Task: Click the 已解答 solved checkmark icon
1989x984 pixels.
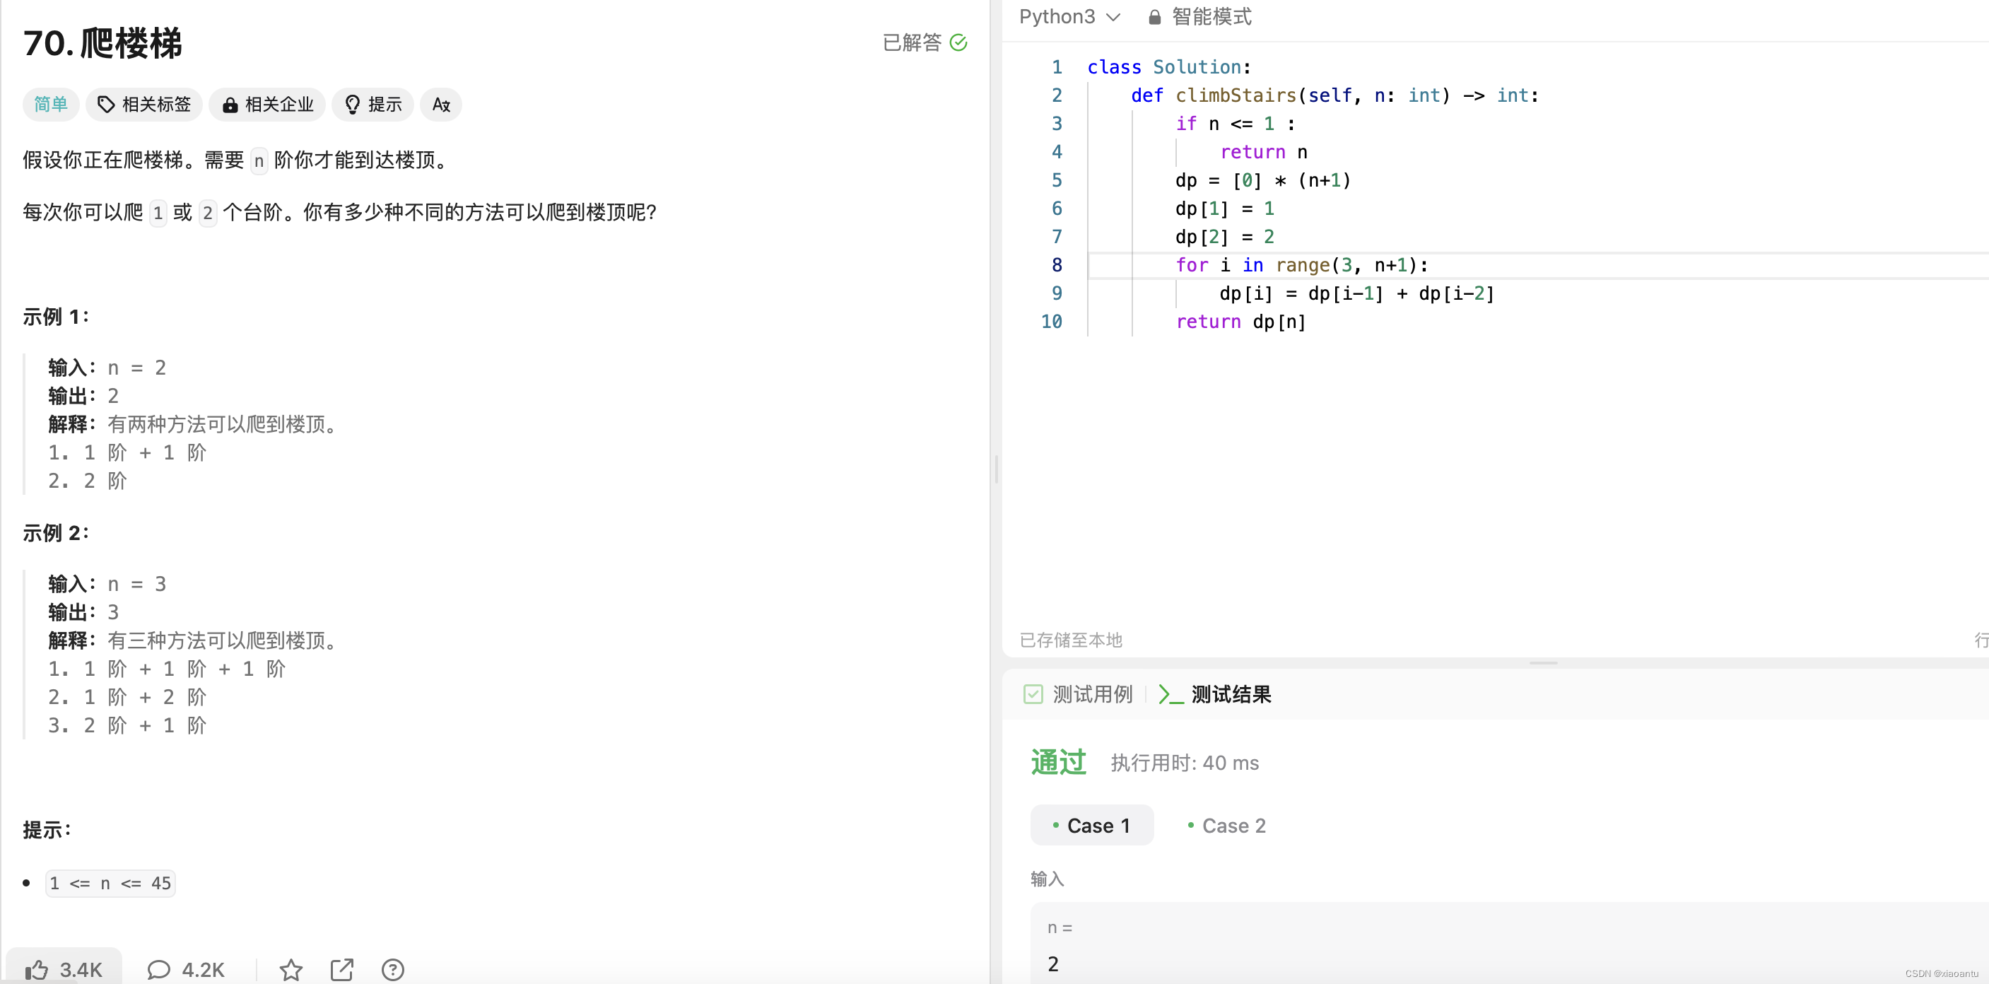Action: pos(958,42)
